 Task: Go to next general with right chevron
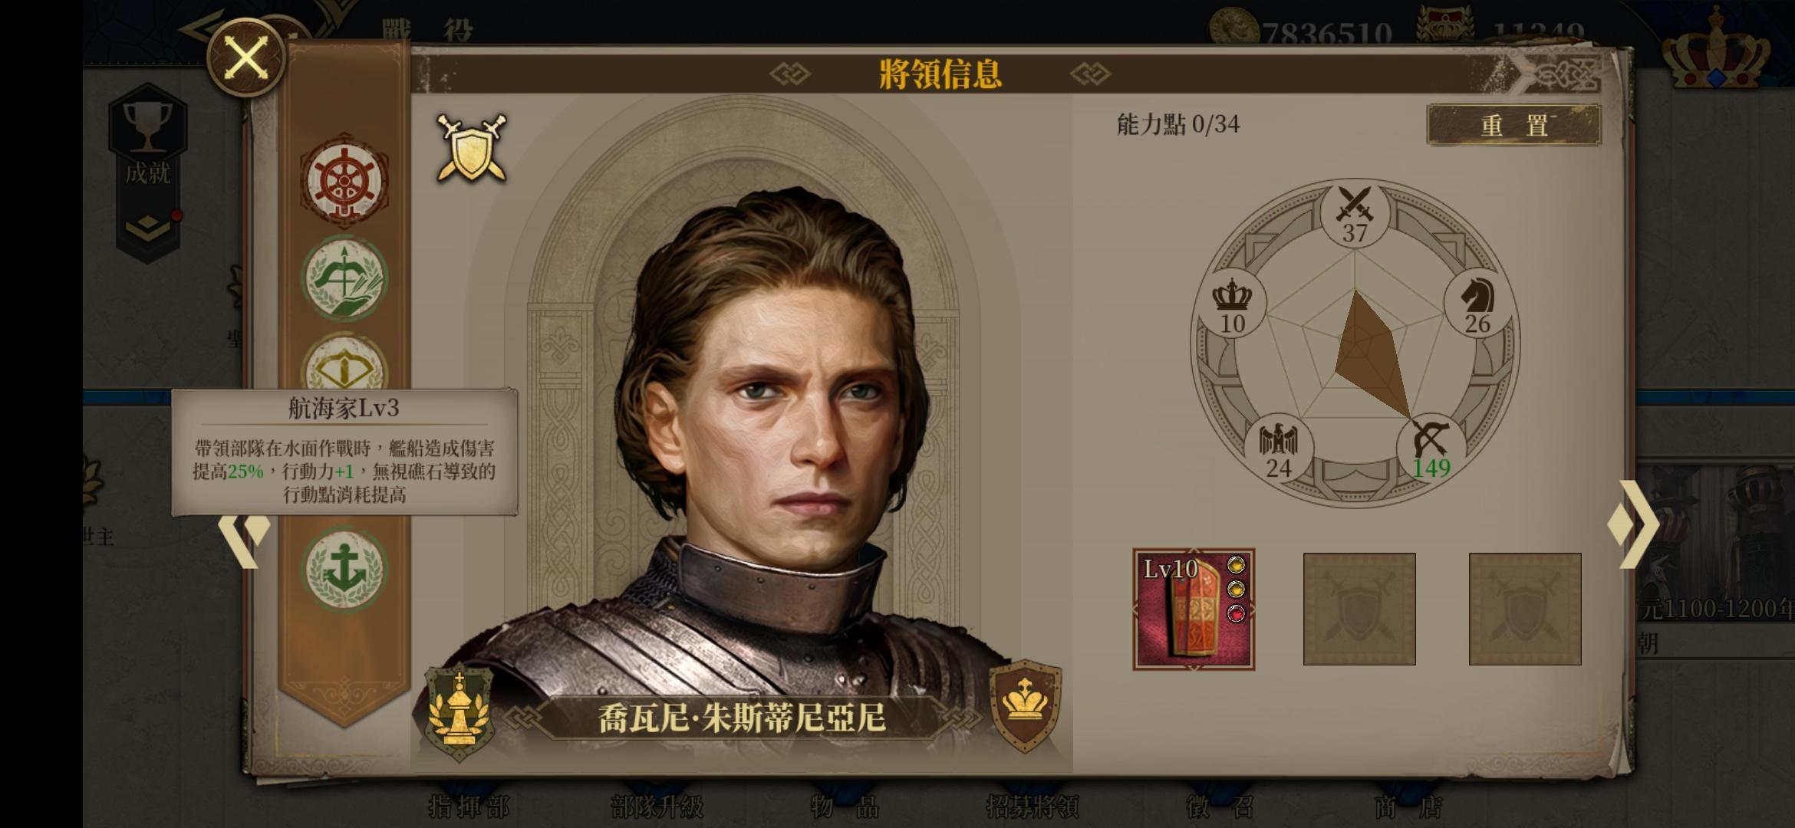[1634, 524]
